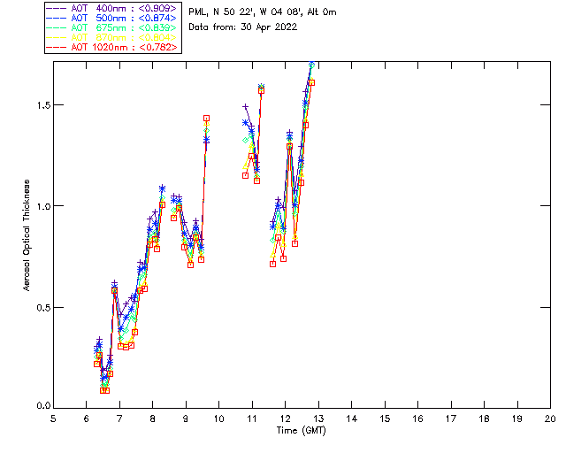Select the red AOT 1020nm legend entry
566x453 pixels.
click(111, 47)
